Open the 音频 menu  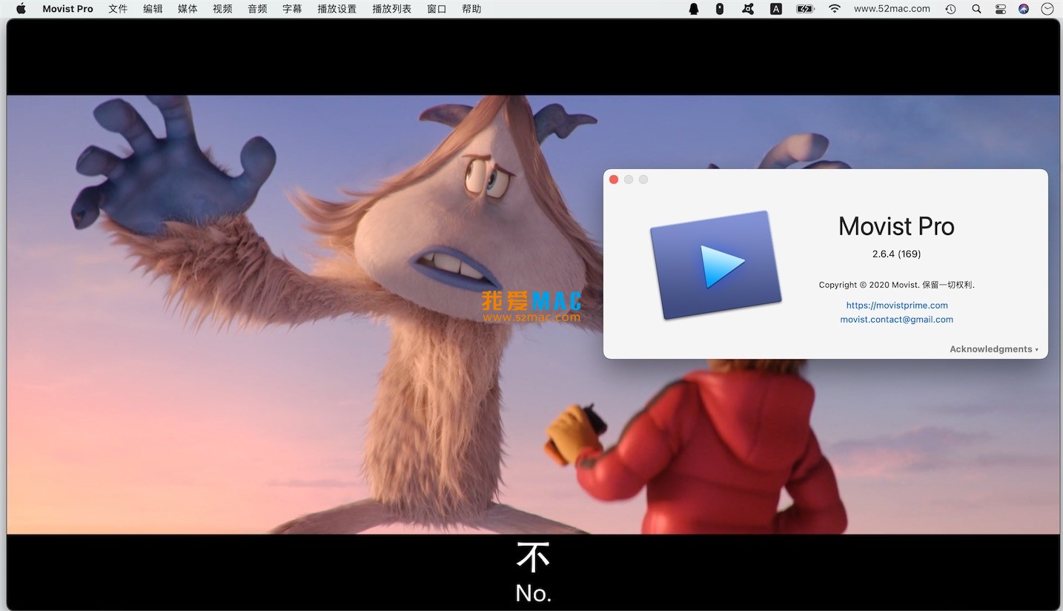[257, 9]
